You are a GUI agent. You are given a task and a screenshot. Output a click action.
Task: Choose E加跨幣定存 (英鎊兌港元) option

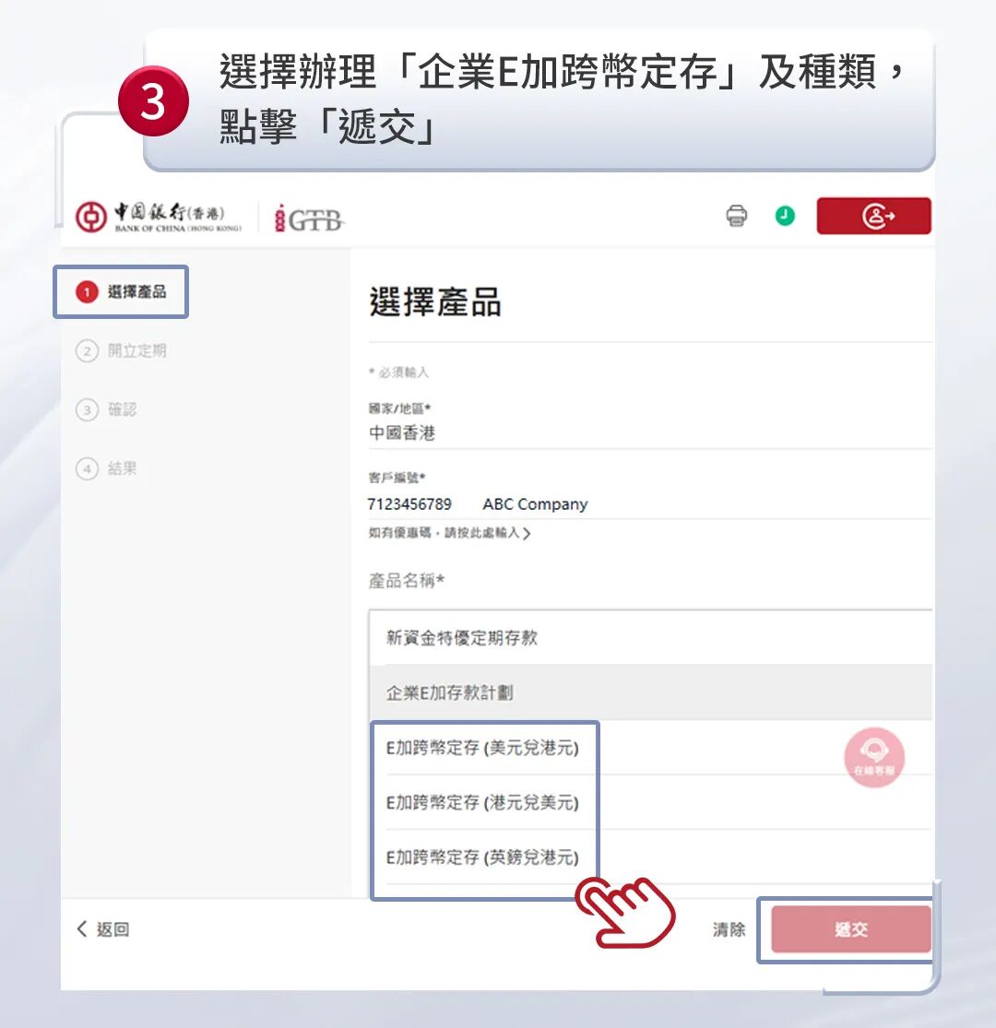pyautogui.click(x=482, y=857)
